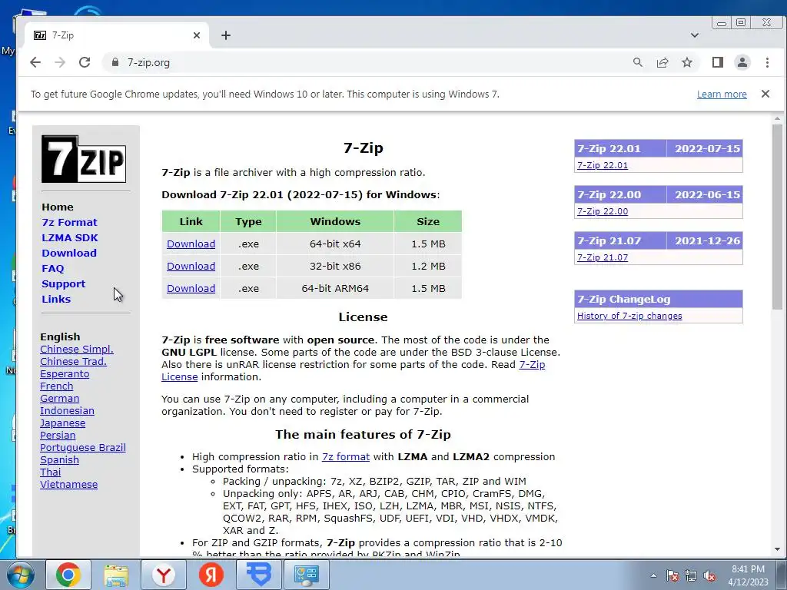Switch language to French

57,386
